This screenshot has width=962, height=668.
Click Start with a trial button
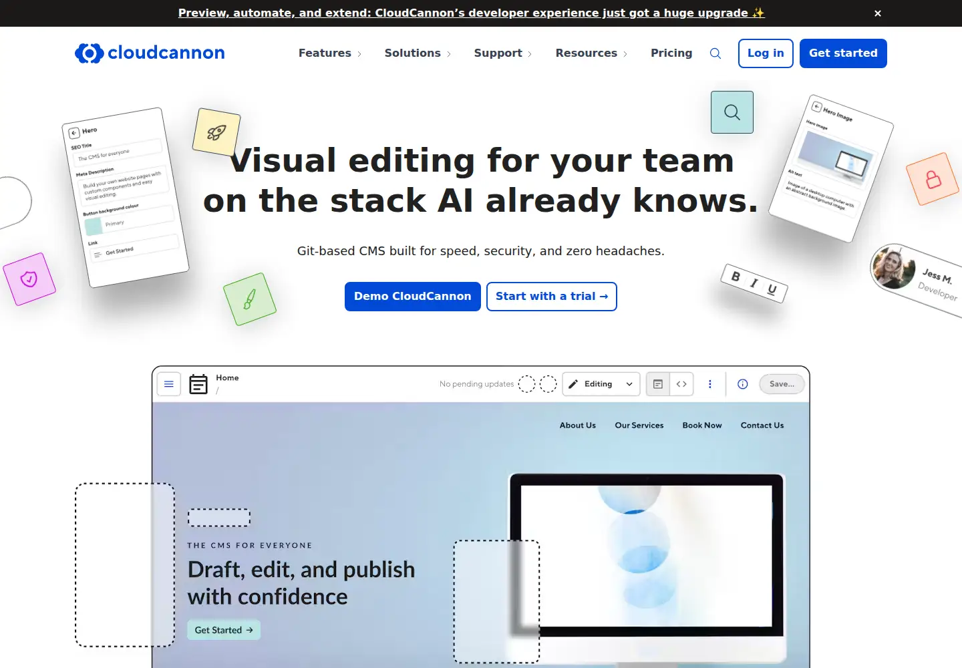click(x=552, y=297)
